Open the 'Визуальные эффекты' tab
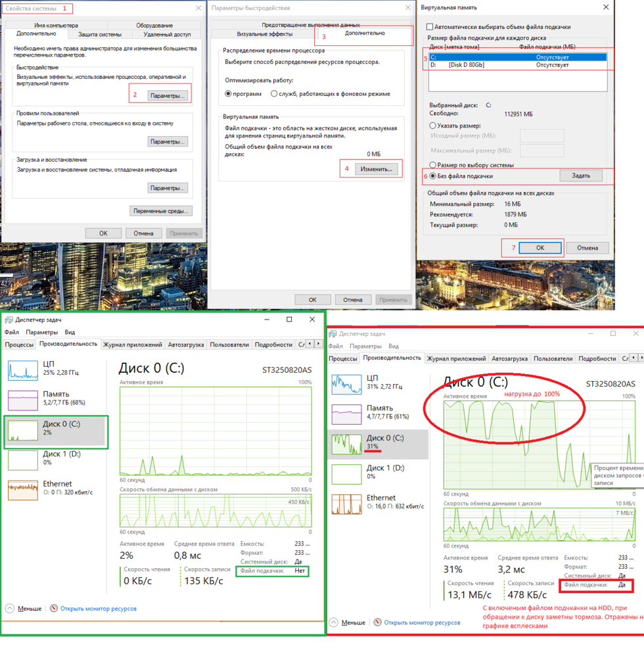 tap(264, 34)
